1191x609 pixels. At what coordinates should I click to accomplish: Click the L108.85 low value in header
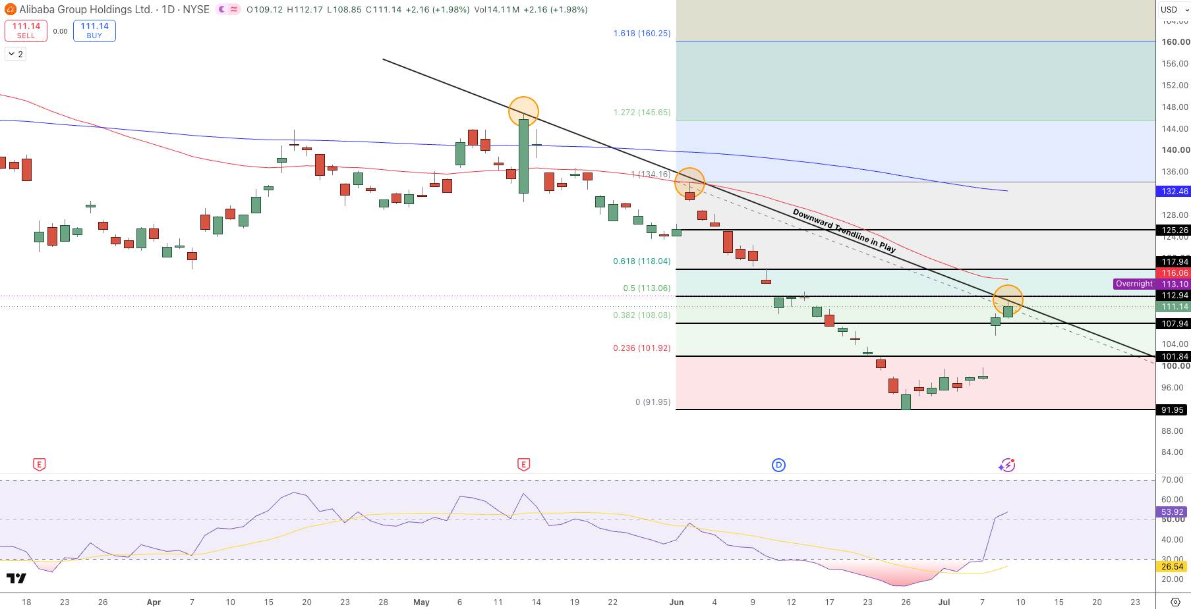click(x=345, y=10)
